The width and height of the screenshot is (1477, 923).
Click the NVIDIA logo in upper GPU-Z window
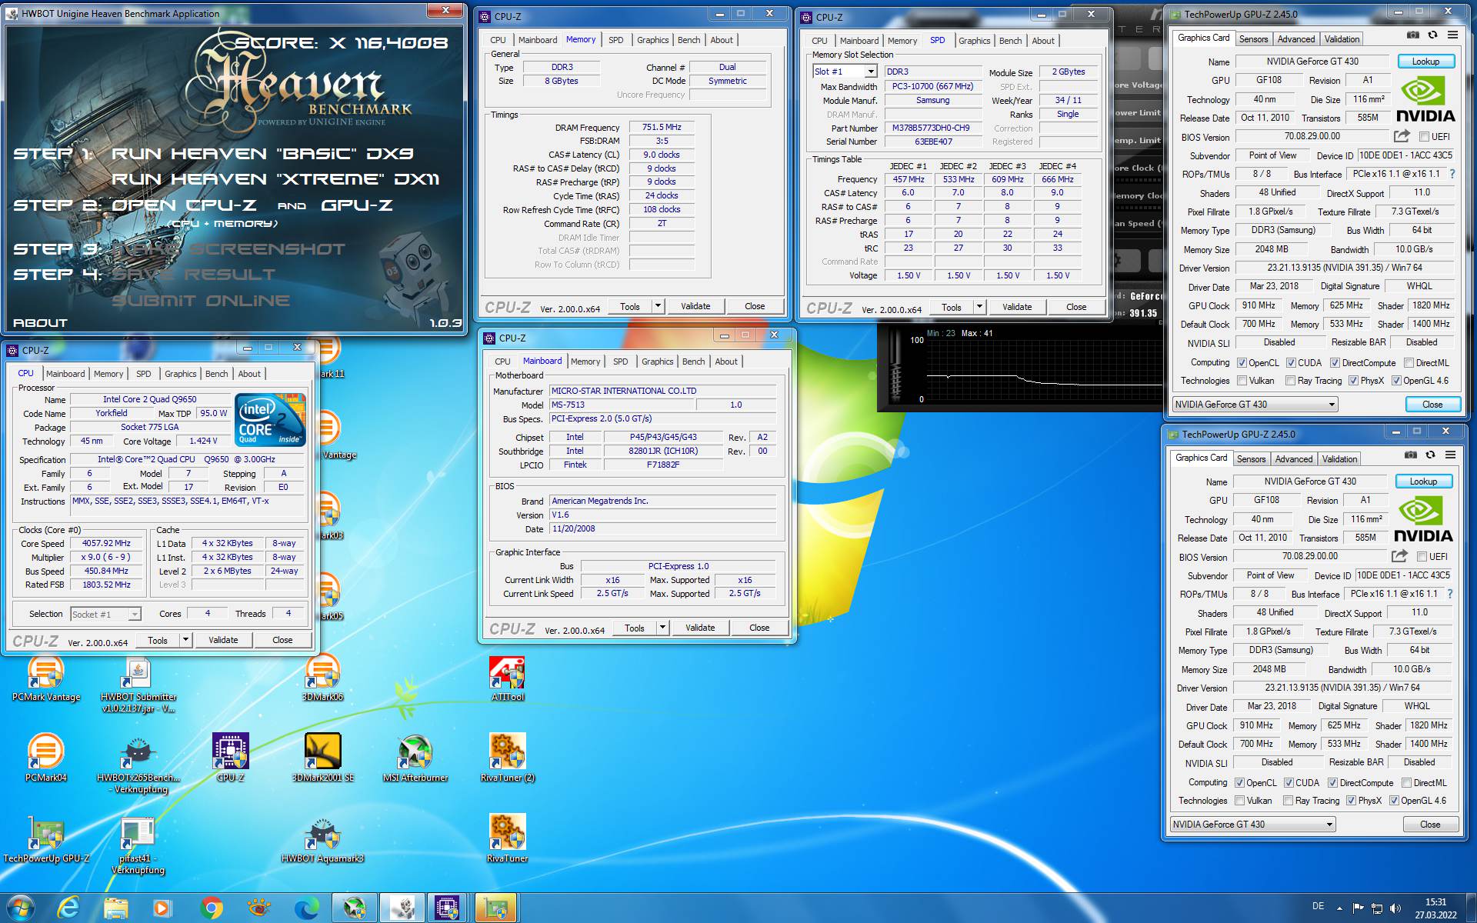click(1425, 101)
